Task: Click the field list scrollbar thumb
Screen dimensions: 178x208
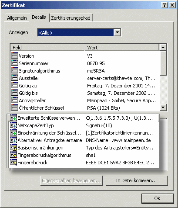Action: click(163, 63)
